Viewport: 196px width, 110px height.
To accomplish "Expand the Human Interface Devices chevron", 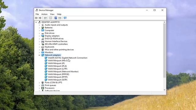I will (x=40, y=42).
